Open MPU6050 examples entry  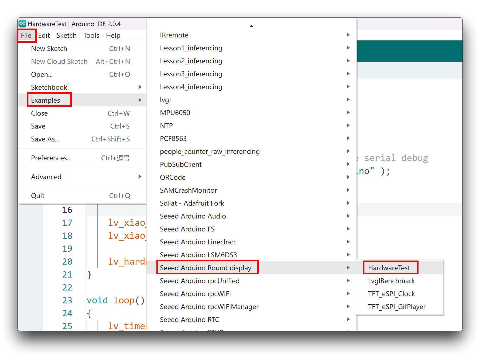[252, 113]
